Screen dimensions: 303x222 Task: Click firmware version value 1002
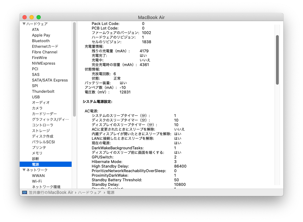click(146, 33)
